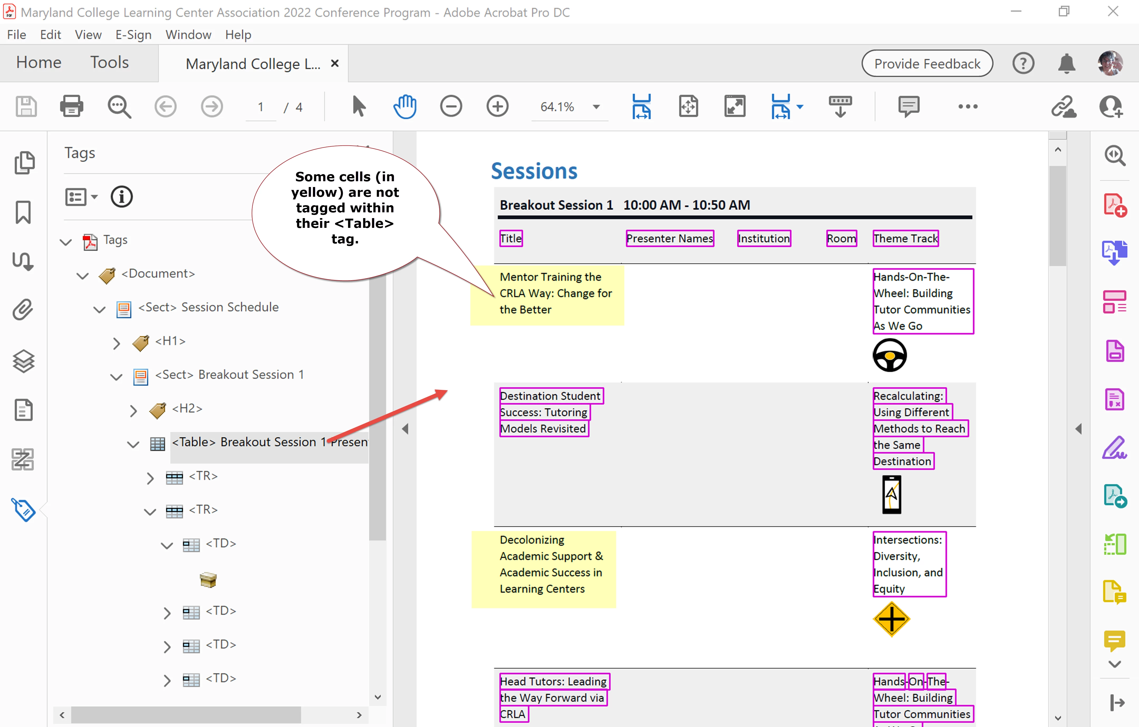
Task: Expand the H1 tag node
Action: [x=116, y=343]
